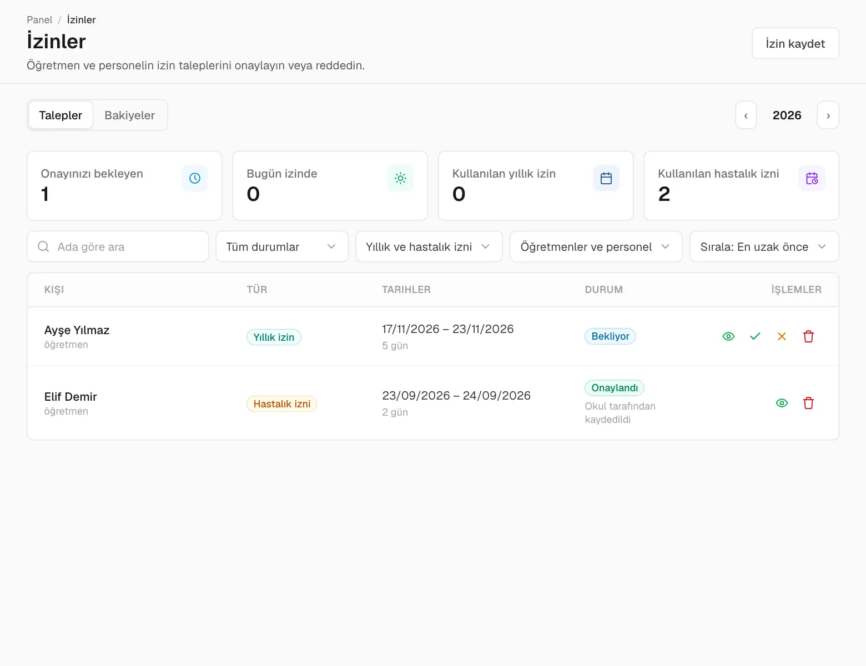Open the Yıllık ve hastalık izni type filter

pos(429,246)
